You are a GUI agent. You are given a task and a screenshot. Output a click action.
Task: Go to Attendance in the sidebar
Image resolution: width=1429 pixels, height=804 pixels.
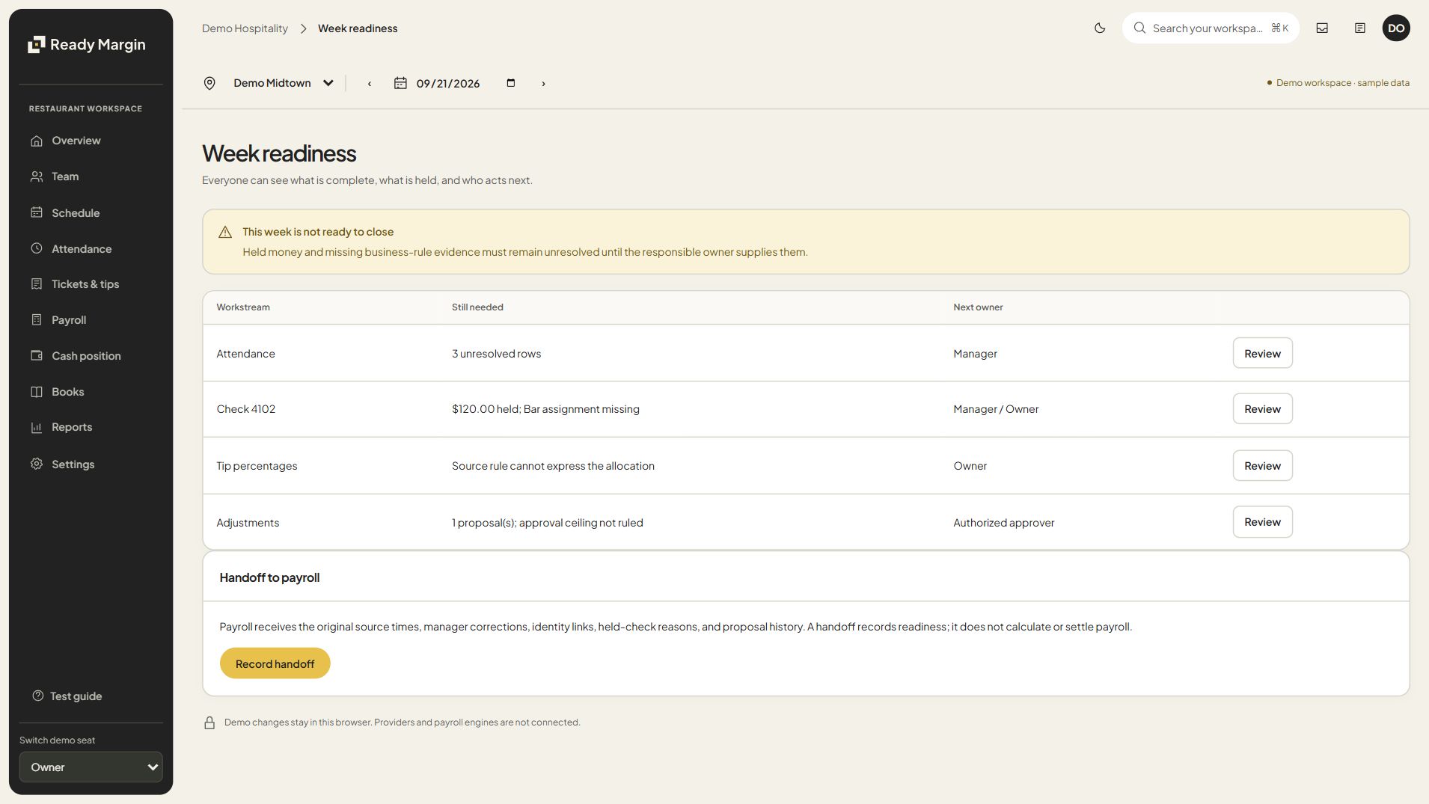tap(91, 248)
